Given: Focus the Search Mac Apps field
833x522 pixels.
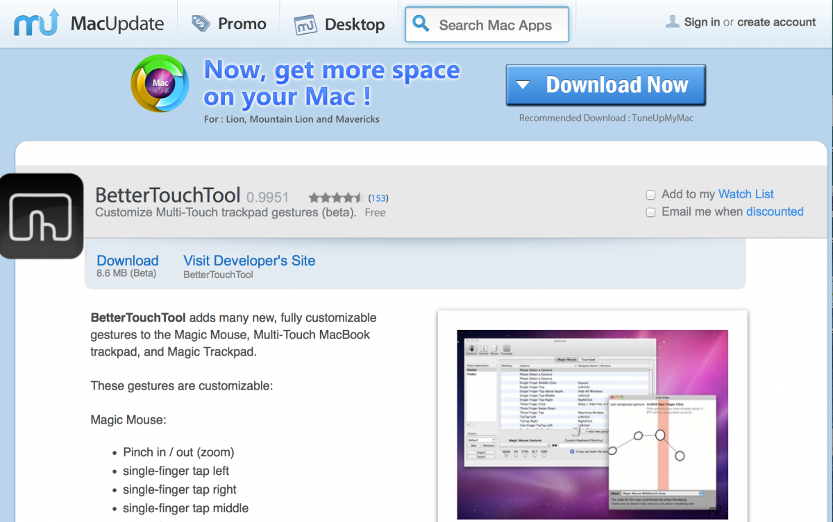Looking at the screenshot, I should click(x=487, y=25).
